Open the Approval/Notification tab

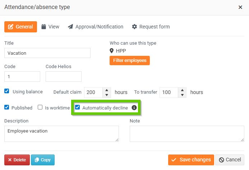95,27
